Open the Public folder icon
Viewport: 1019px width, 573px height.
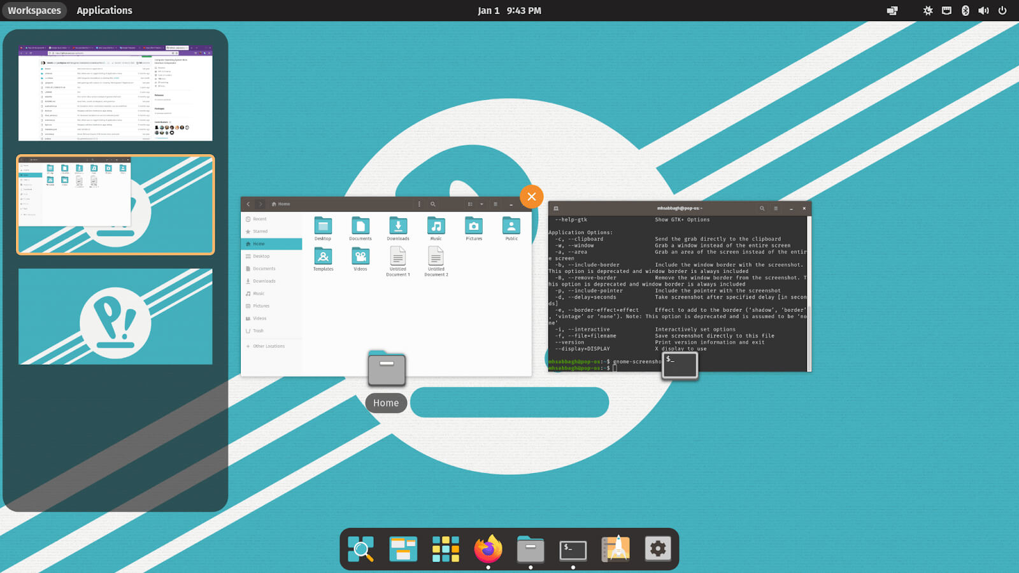tap(511, 229)
